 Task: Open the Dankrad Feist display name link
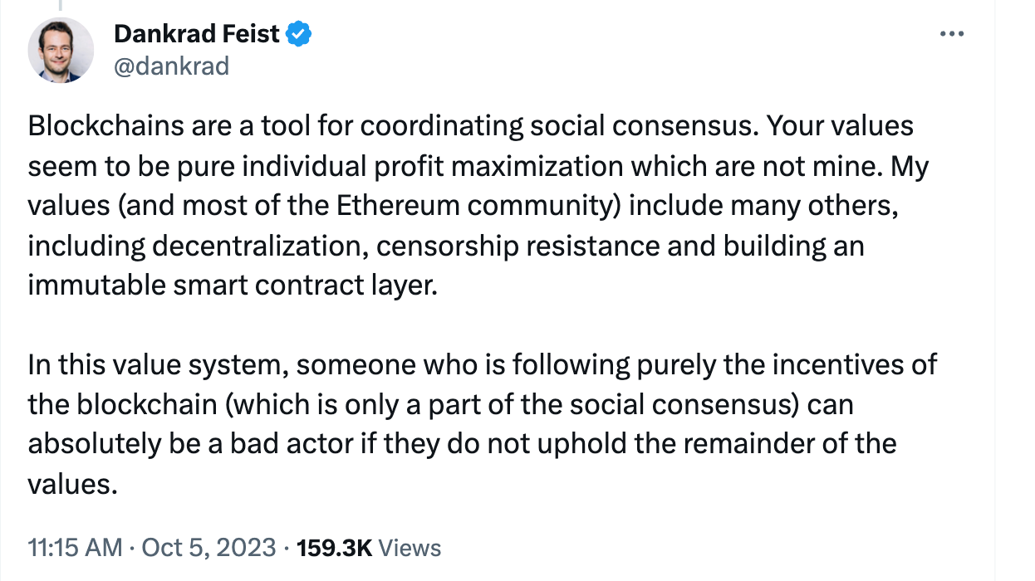196,34
